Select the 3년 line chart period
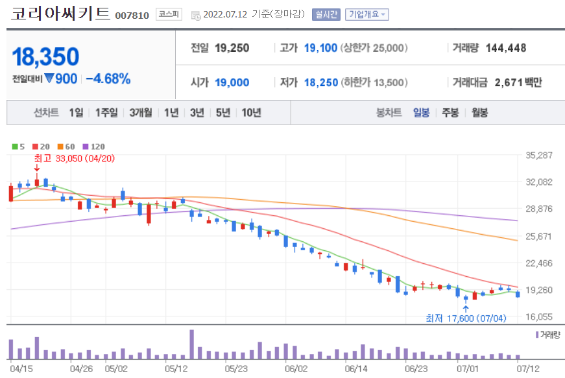 coord(197,113)
